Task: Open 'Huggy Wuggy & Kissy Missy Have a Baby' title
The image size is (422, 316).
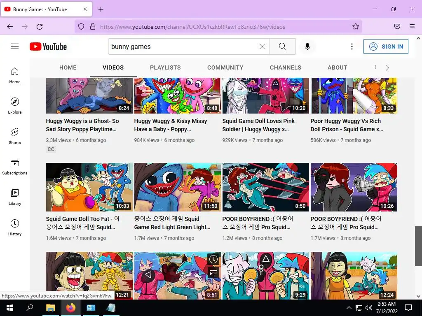Action: click(x=171, y=125)
